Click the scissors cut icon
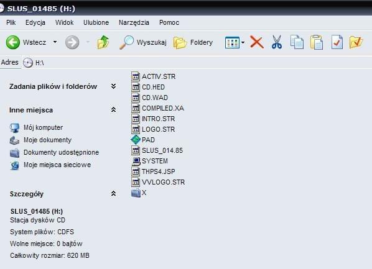 pos(277,42)
